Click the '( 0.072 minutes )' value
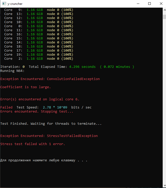This screenshot has height=188, width=166. pyautogui.click(x=117, y=67)
